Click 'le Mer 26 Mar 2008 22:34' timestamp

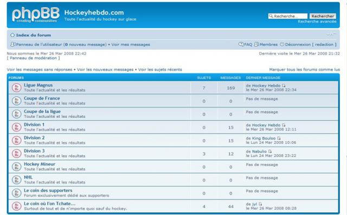[x=271, y=90]
